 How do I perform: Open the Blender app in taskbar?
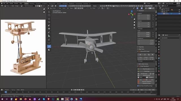pos(67,99)
